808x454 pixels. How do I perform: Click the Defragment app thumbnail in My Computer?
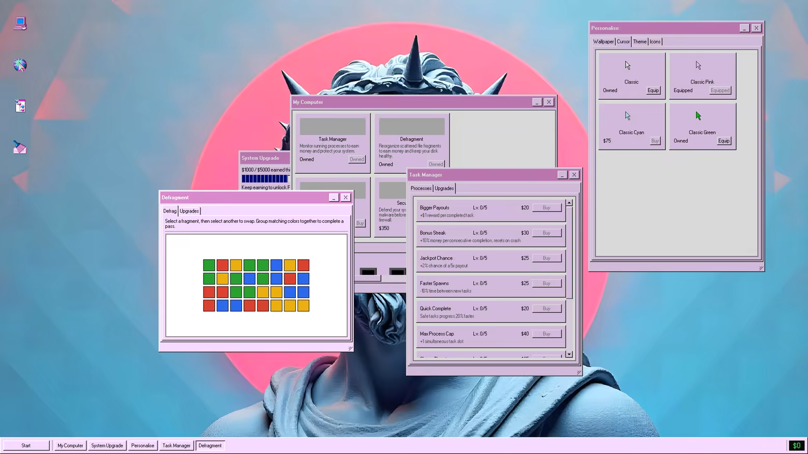[412, 126]
